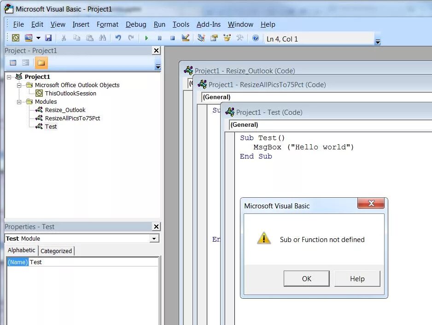
Task: Save the project with the floppy icon
Action: pos(48,38)
